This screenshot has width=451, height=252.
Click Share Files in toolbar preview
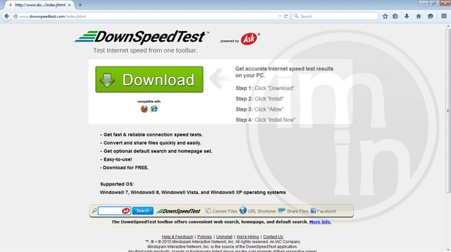pyautogui.click(x=293, y=211)
